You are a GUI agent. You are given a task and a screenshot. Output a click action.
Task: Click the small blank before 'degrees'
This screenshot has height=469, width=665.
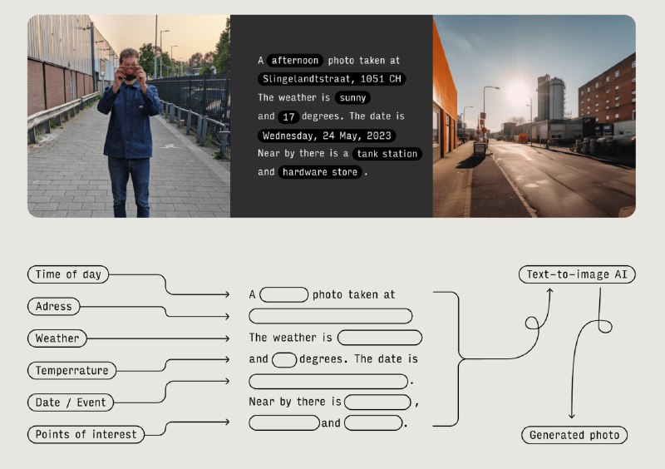pyautogui.click(x=284, y=359)
